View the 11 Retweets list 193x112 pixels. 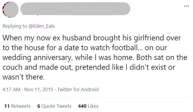tap(18, 106)
